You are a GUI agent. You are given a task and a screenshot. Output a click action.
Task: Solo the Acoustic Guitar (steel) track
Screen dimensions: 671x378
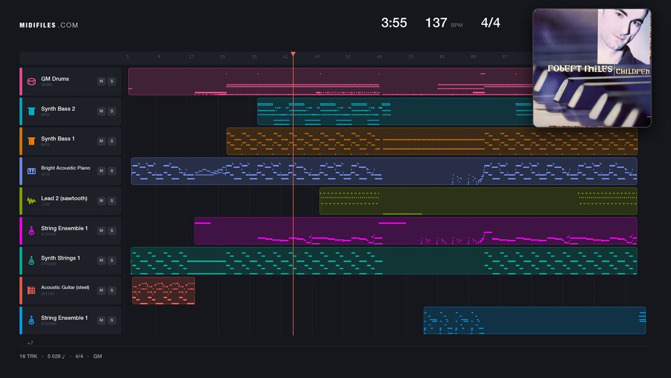[112, 290]
